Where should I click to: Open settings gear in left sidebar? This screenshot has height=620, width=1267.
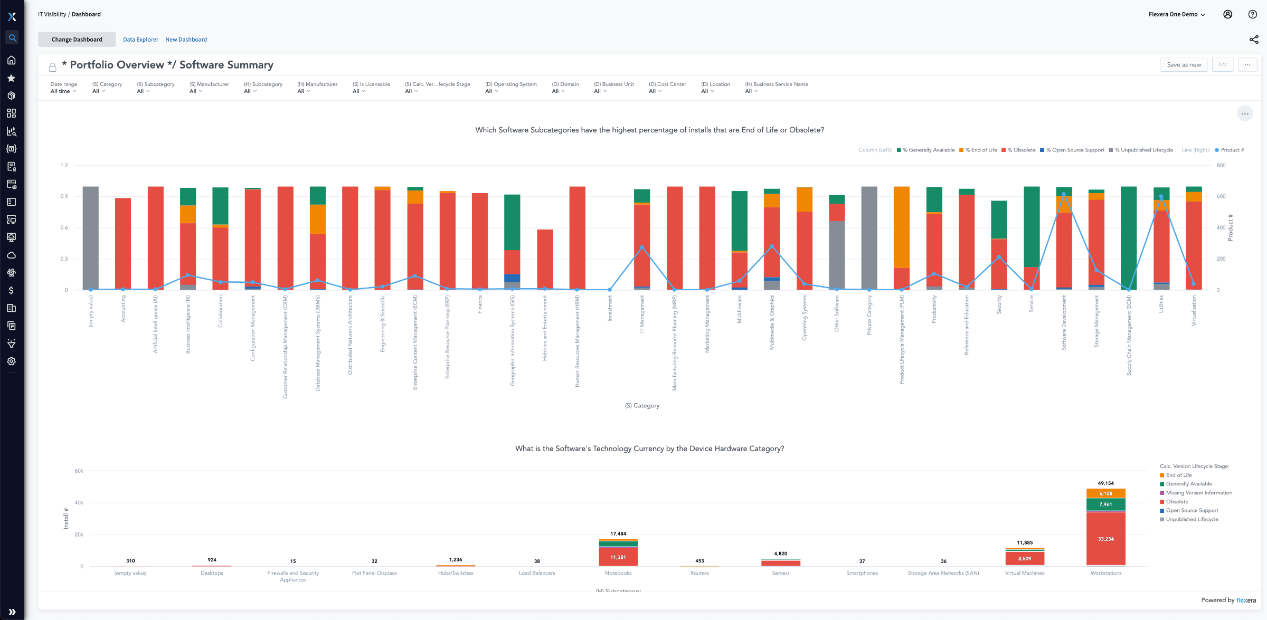(12, 361)
